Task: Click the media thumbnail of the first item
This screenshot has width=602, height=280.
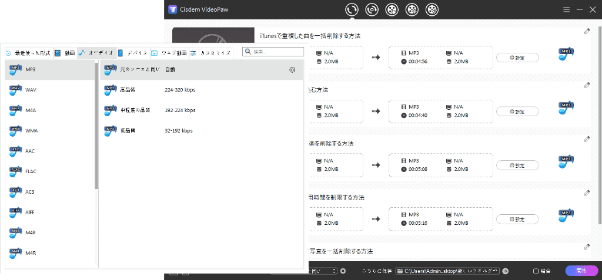Action: coord(213,35)
